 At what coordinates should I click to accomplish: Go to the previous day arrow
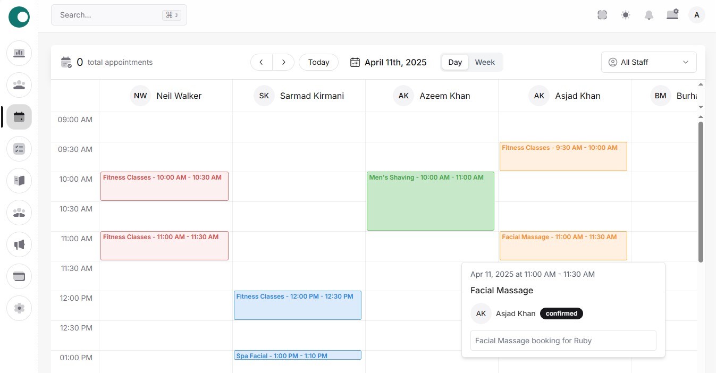[x=262, y=62]
